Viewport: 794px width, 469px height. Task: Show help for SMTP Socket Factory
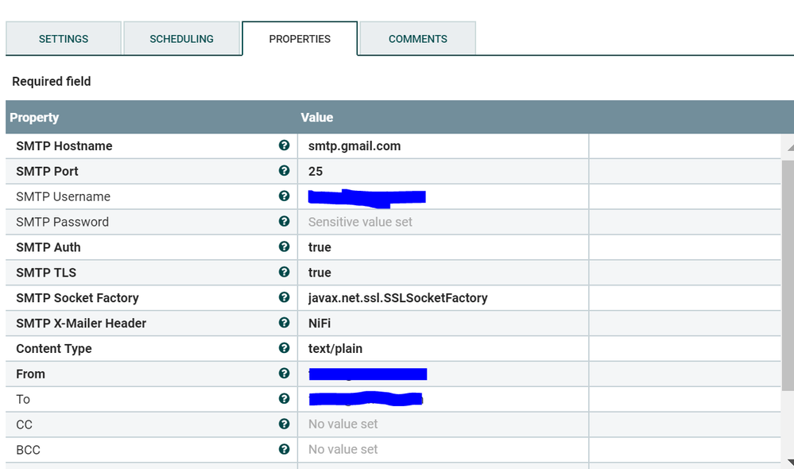[x=284, y=297]
